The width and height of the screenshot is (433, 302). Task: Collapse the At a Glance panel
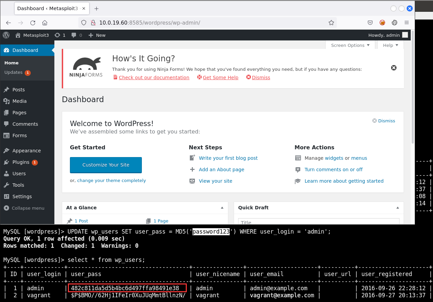(x=222, y=208)
